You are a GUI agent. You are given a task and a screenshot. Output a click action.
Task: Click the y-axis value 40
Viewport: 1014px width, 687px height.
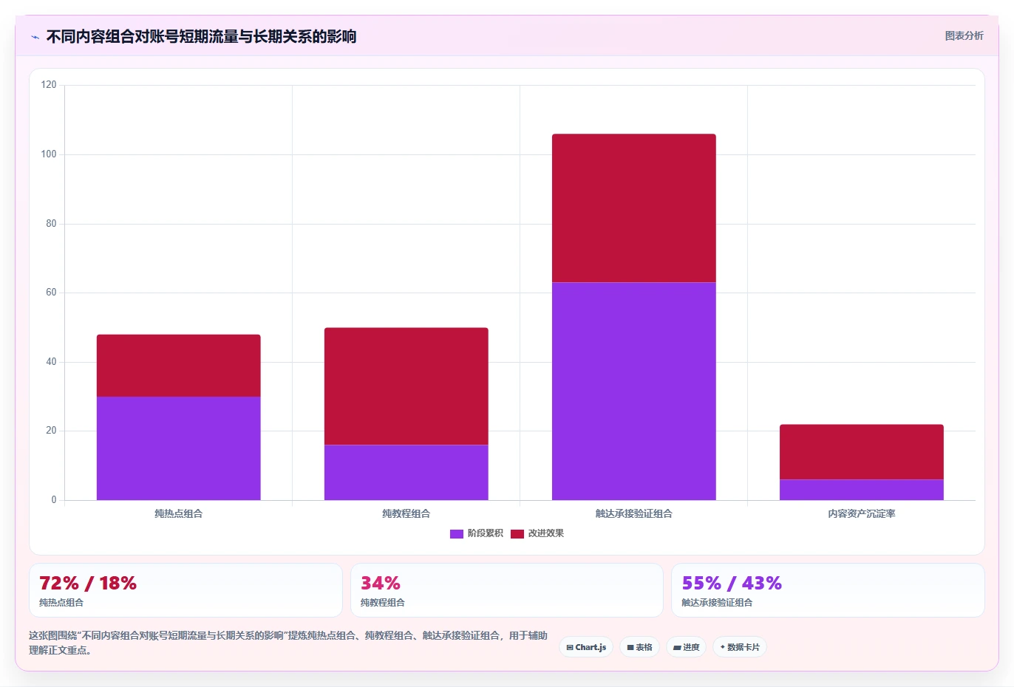click(51, 362)
